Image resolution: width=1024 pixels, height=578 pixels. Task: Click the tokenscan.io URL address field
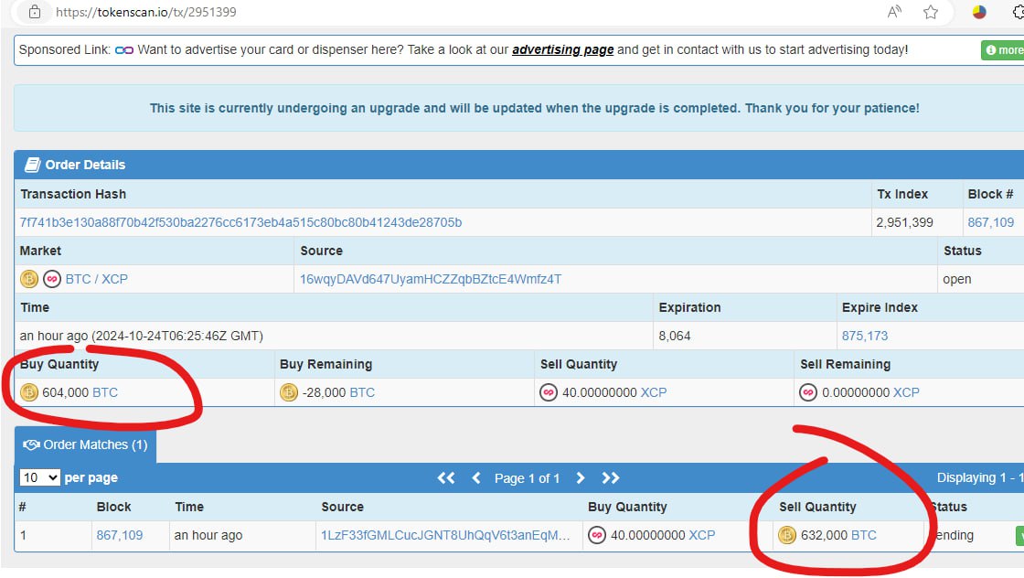146,12
